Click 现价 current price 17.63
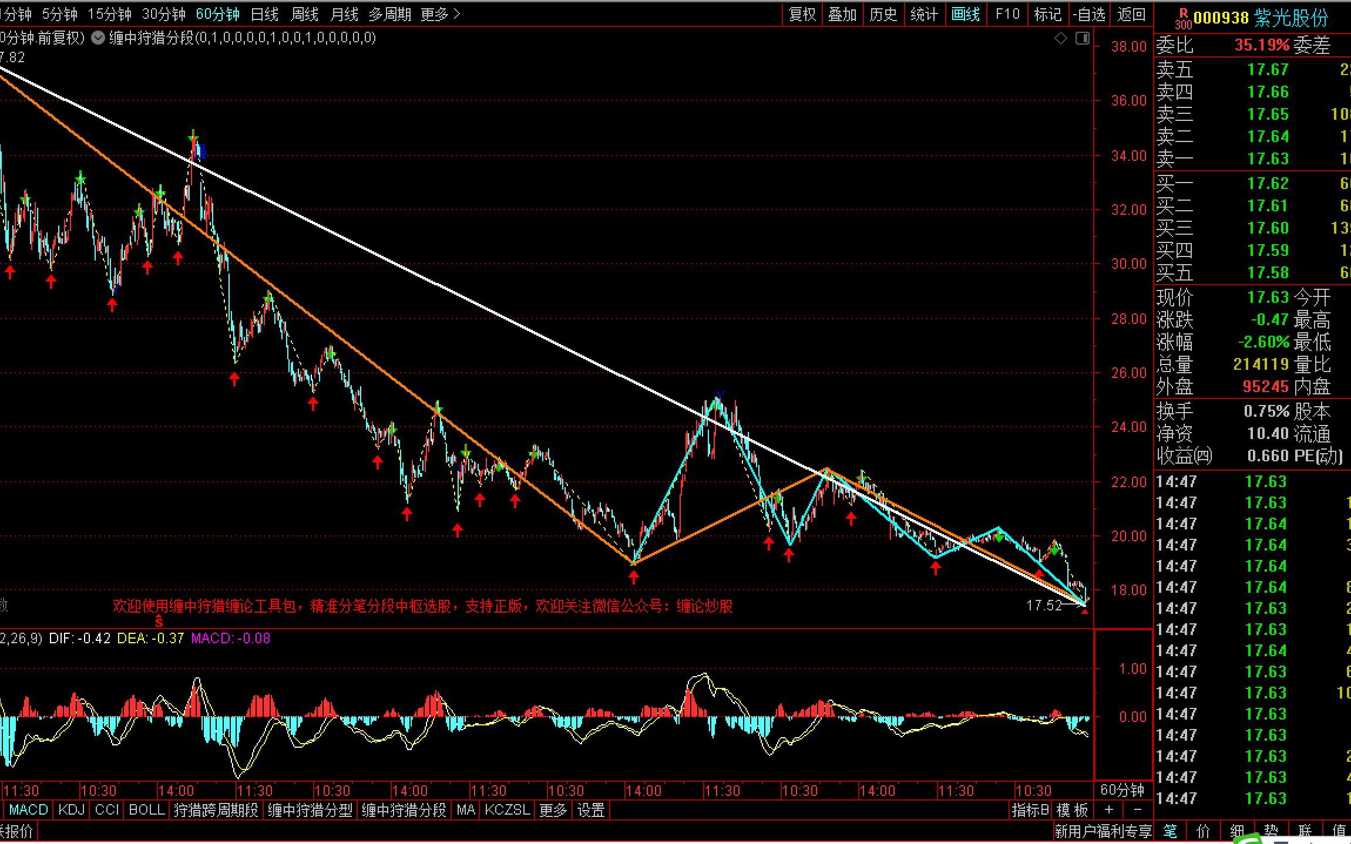The width and height of the screenshot is (1351, 844). pyautogui.click(x=1268, y=297)
